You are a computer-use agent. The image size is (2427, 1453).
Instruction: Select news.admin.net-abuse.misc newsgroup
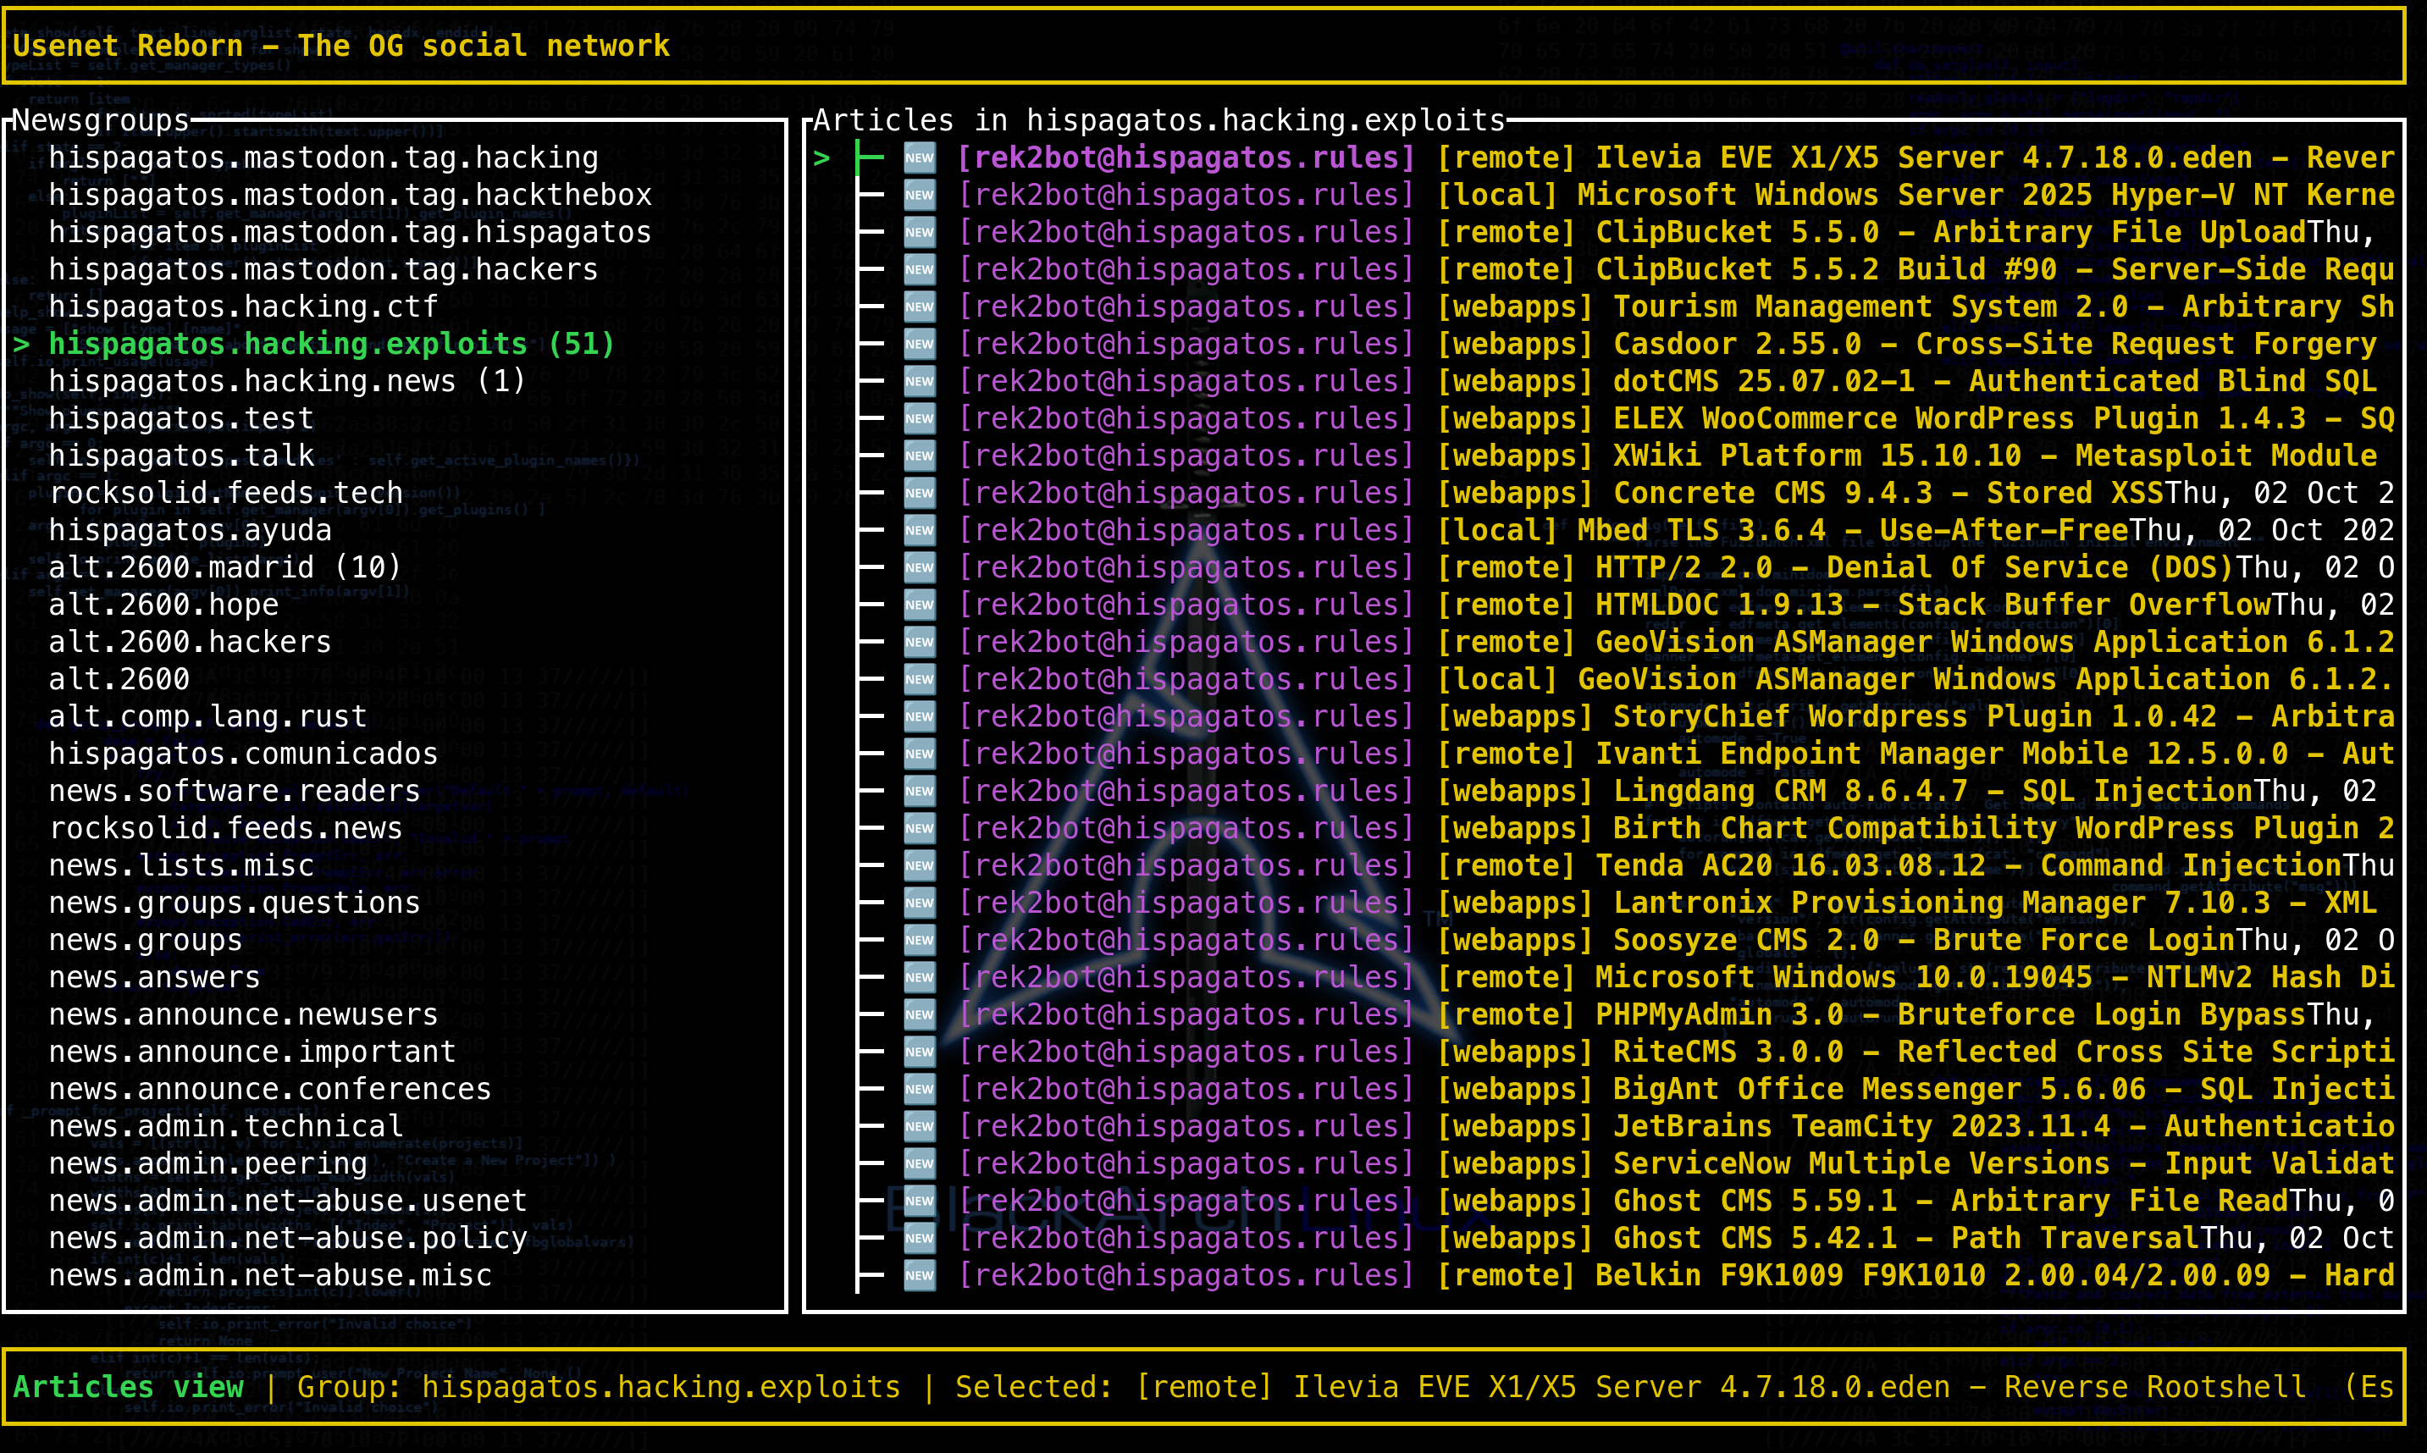[x=270, y=1275]
